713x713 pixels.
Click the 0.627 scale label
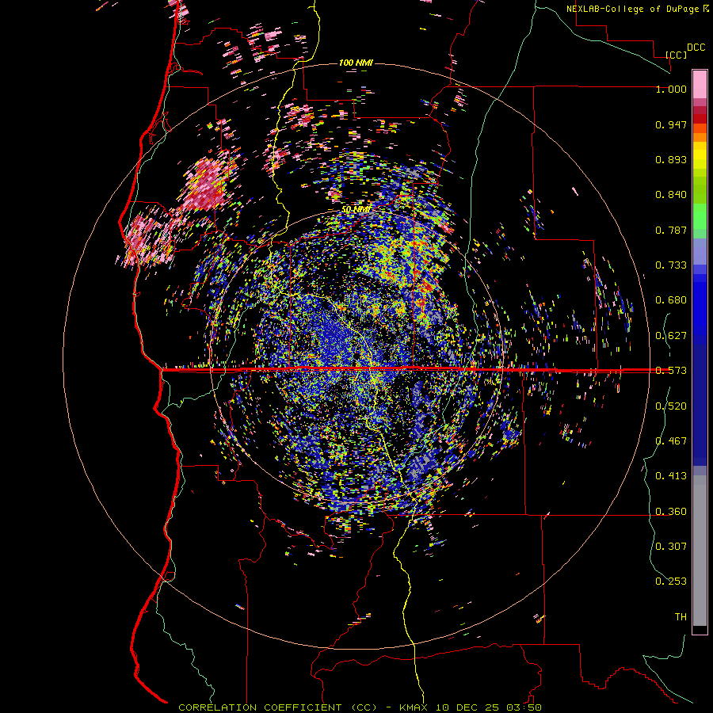click(x=671, y=336)
